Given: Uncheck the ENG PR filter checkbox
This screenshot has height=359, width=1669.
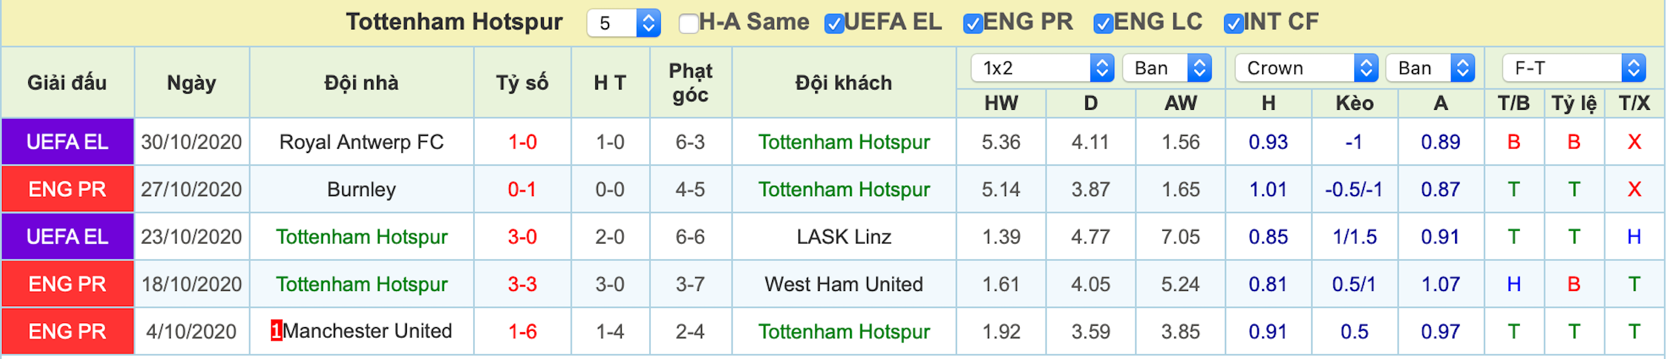Looking at the screenshot, I should pyautogui.click(x=972, y=24).
